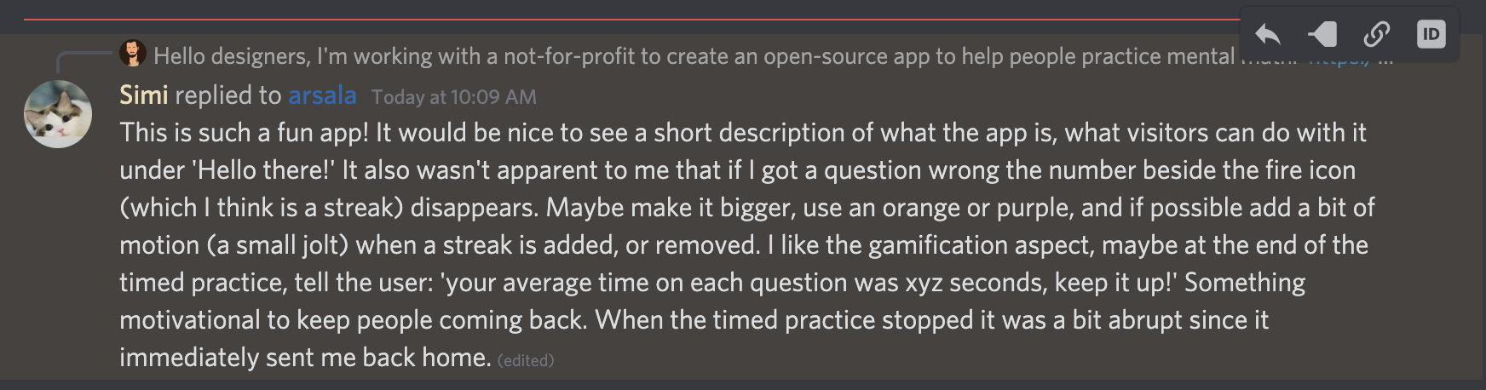
Task: Click the Mark Unread icon
Action: coord(1322,35)
